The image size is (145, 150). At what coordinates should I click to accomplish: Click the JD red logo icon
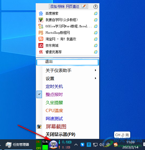(x=41, y=45)
